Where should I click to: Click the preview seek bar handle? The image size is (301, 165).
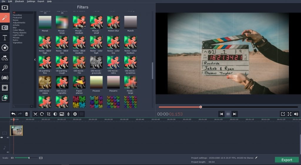tap(200, 107)
